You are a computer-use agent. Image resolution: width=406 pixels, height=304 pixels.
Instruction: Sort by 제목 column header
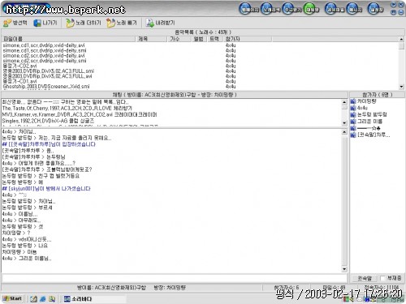tap(151, 39)
